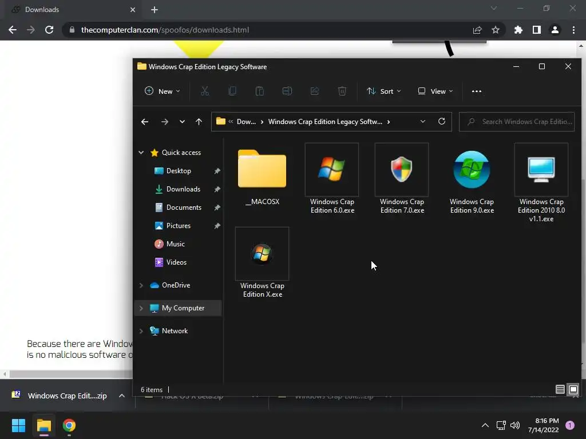586x439 pixels.
Task: Go forward in File Explorer
Action: (164, 122)
